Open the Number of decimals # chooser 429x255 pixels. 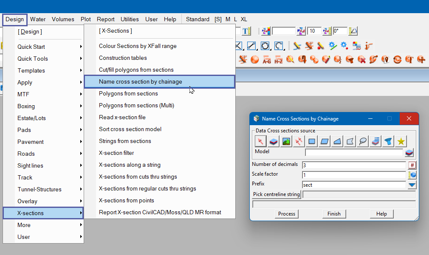click(x=412, y=165)
